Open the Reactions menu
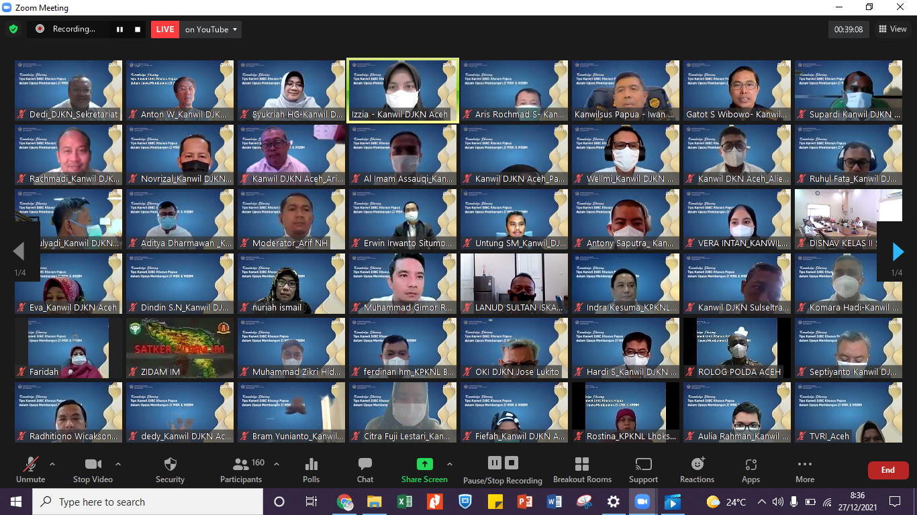Image resolution: width=917 pixels, height=515 pixels. tap(697, 465)
